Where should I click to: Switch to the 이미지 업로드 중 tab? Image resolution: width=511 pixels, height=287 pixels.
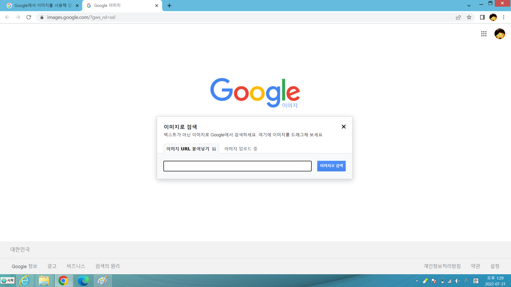241,149
